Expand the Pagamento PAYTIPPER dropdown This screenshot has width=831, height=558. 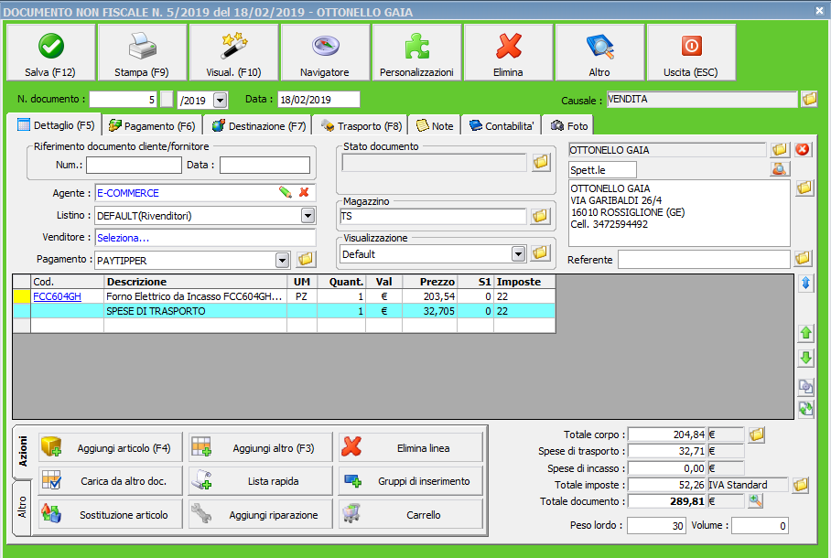(283, 260)
